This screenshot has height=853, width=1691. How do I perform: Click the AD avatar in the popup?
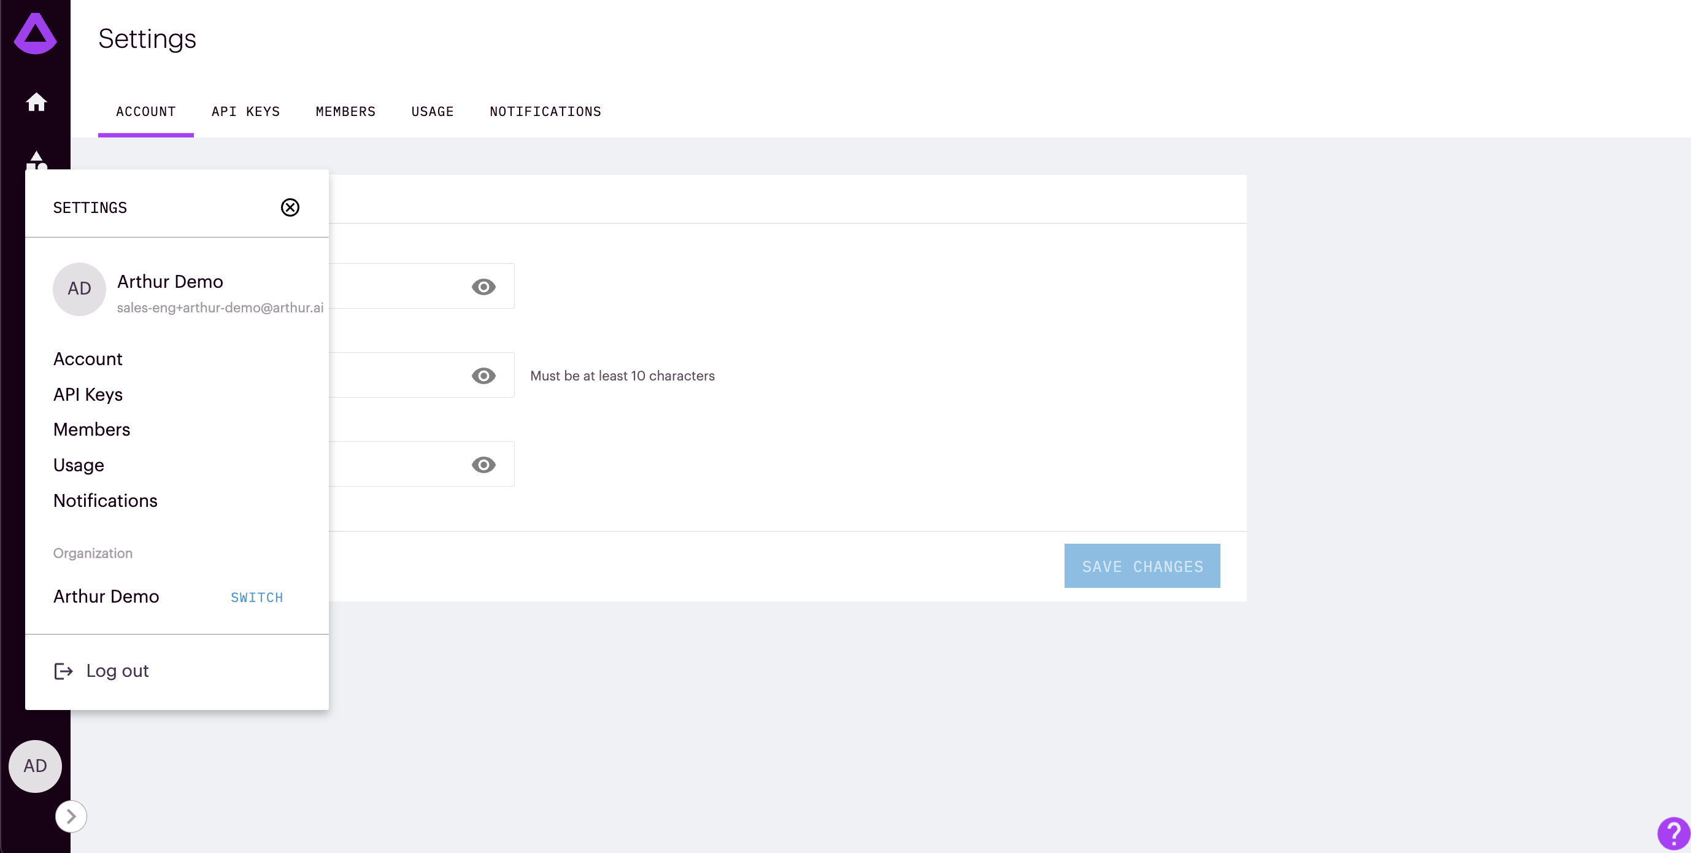pyautogui.click(x=79, y=289)
